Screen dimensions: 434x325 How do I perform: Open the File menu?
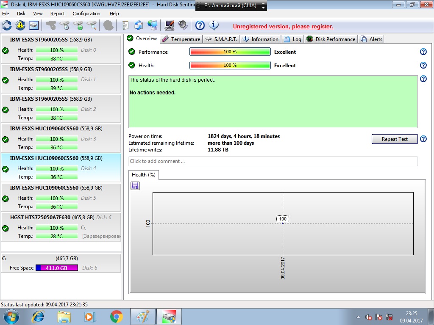[6, 14]
